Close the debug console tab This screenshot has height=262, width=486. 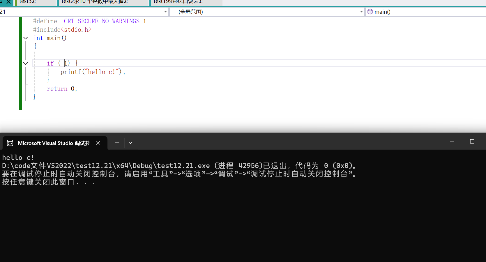[x=98, y=143]
